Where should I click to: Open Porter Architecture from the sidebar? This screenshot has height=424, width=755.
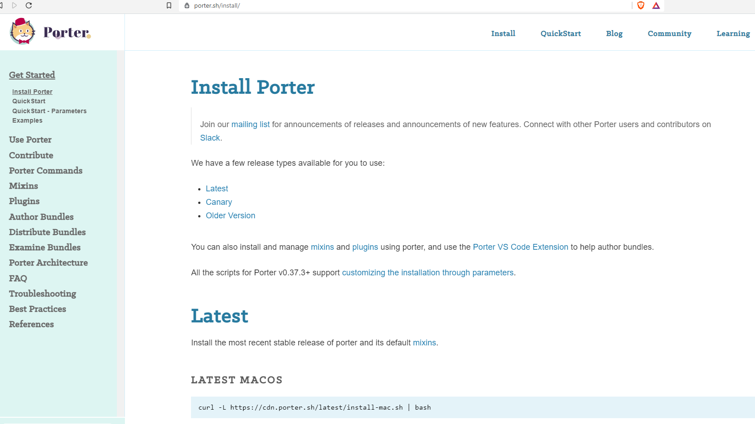click(48, 263)
